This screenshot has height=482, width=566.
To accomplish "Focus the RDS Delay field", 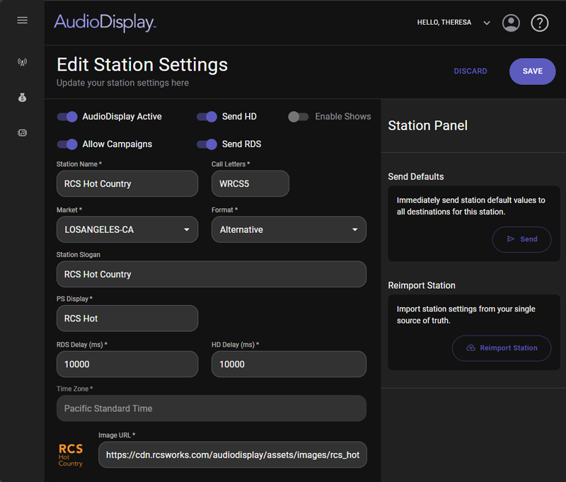I will click(127, 364).
